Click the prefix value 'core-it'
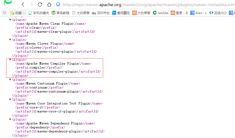The image size is (235, 138). tap(37, 107)
